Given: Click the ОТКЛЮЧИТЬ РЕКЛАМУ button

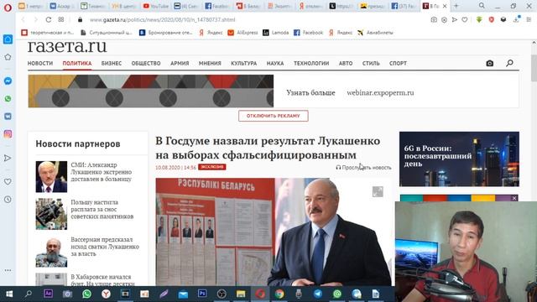Looking at the screenshot, I should coord(274,116).
